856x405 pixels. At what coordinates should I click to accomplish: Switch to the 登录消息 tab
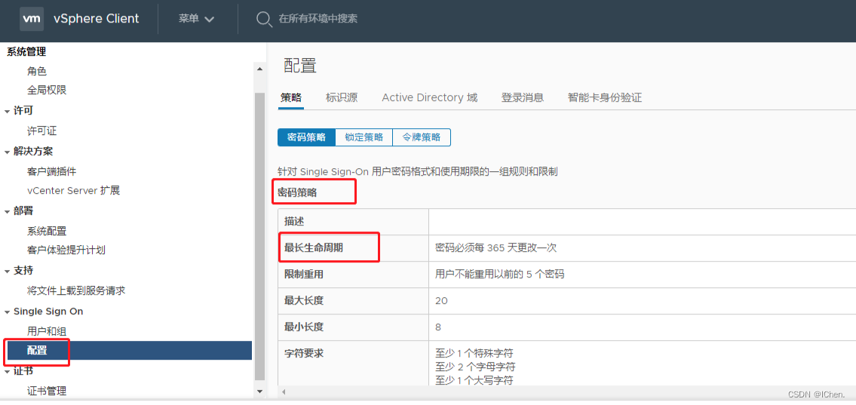[x=523, y=98]
